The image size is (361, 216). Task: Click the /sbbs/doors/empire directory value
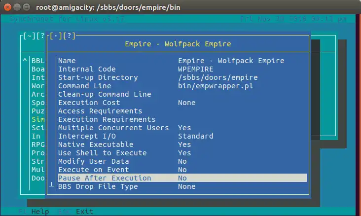point(218,77)
